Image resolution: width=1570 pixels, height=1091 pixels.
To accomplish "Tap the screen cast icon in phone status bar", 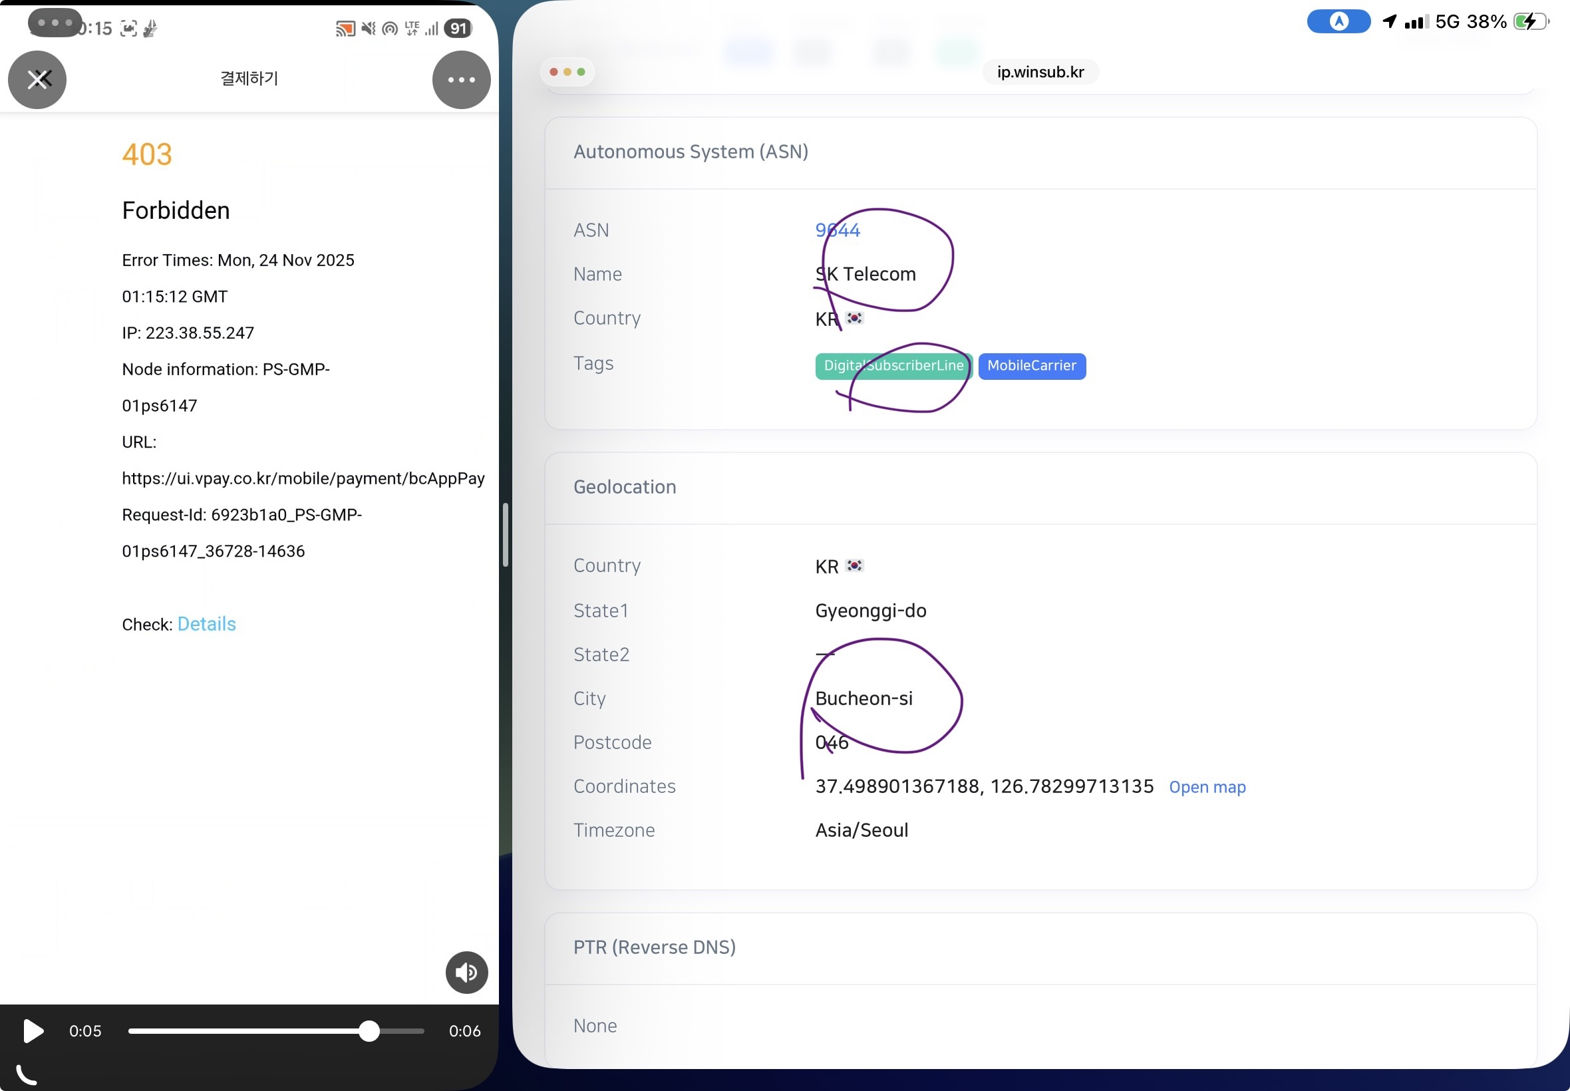I will 345,29.
